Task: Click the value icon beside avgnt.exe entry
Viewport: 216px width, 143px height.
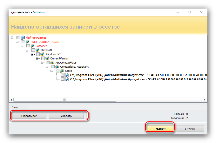Action: pyautogui.click(x=67, y=75)
